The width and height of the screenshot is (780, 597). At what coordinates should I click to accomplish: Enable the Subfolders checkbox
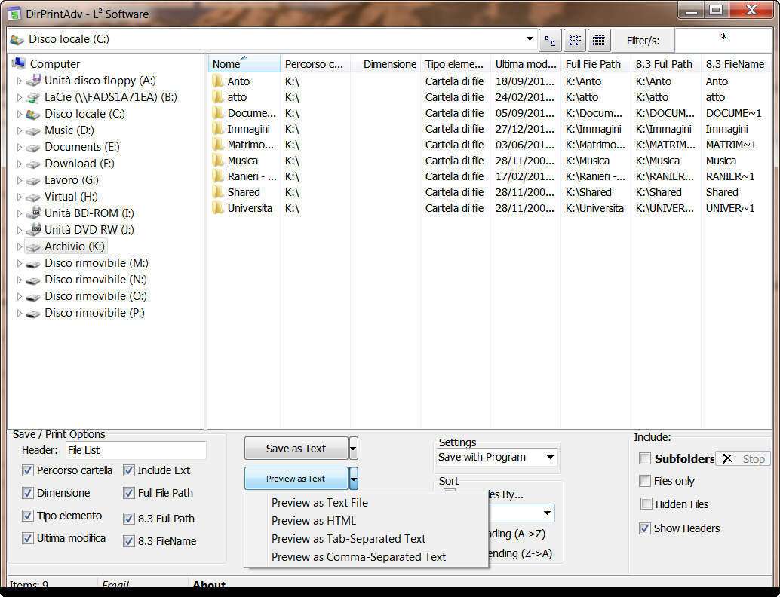pyautogui.click(x=645, y=458)
